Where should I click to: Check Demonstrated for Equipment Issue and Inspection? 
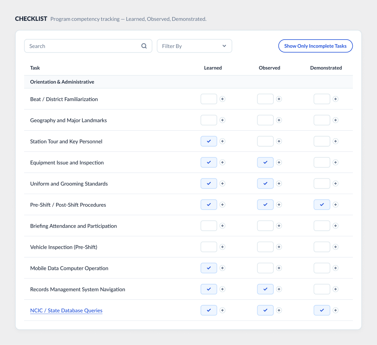[322, 162]
